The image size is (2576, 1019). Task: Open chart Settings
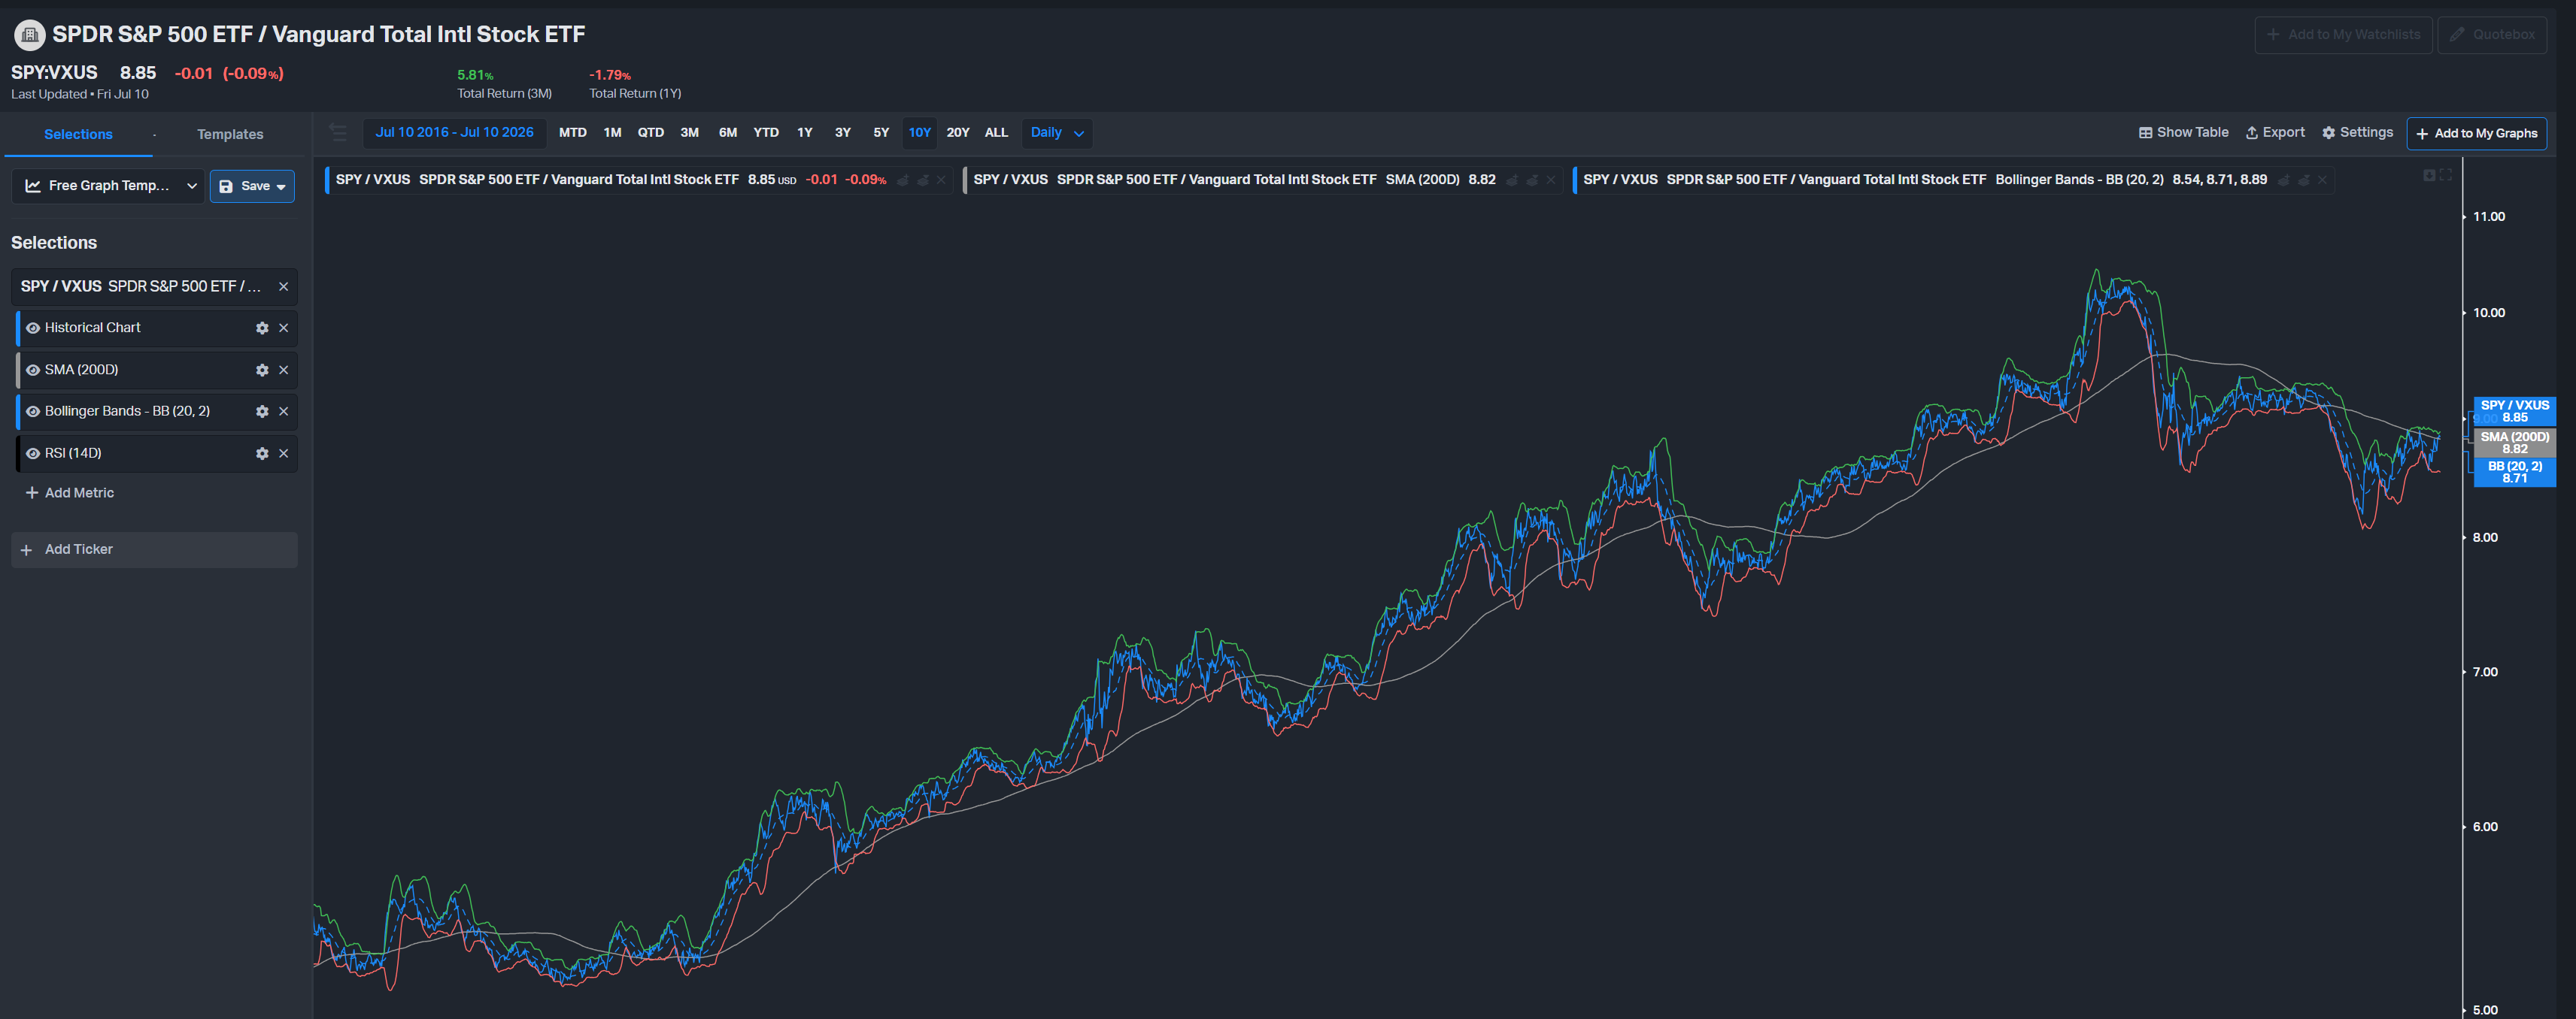[2357, 133]
